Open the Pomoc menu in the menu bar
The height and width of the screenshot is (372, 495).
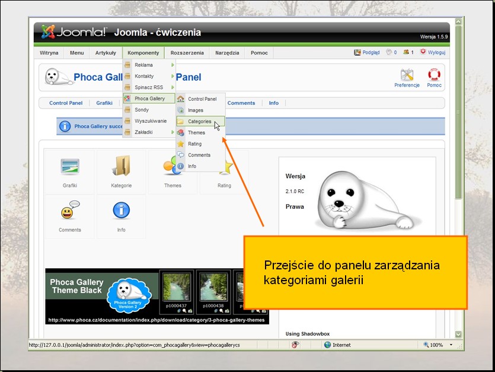pyautogui.click(x=259, y=53)
